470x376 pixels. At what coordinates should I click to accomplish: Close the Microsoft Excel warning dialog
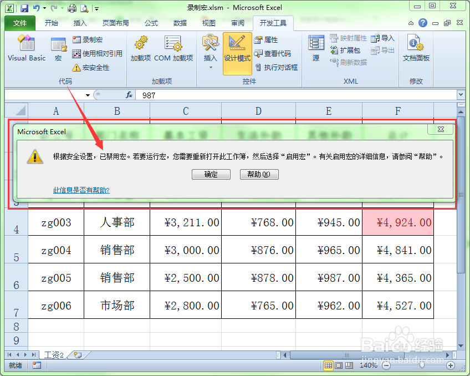point(441,129)
